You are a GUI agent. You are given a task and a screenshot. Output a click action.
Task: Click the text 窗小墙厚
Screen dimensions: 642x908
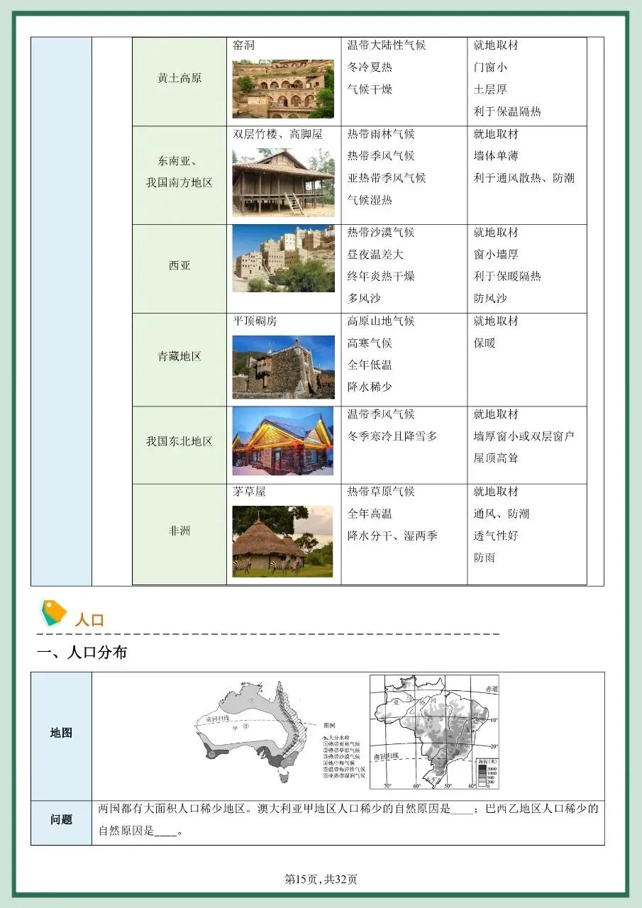coord(496,255)
